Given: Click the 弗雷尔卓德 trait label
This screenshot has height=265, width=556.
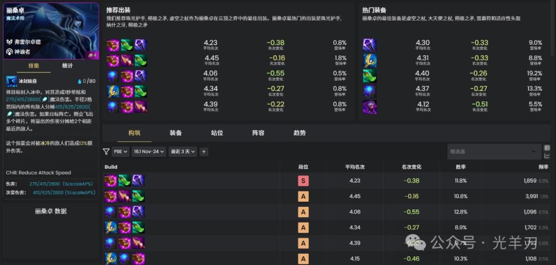Looking at the screenshot, I should pos(28,42).
